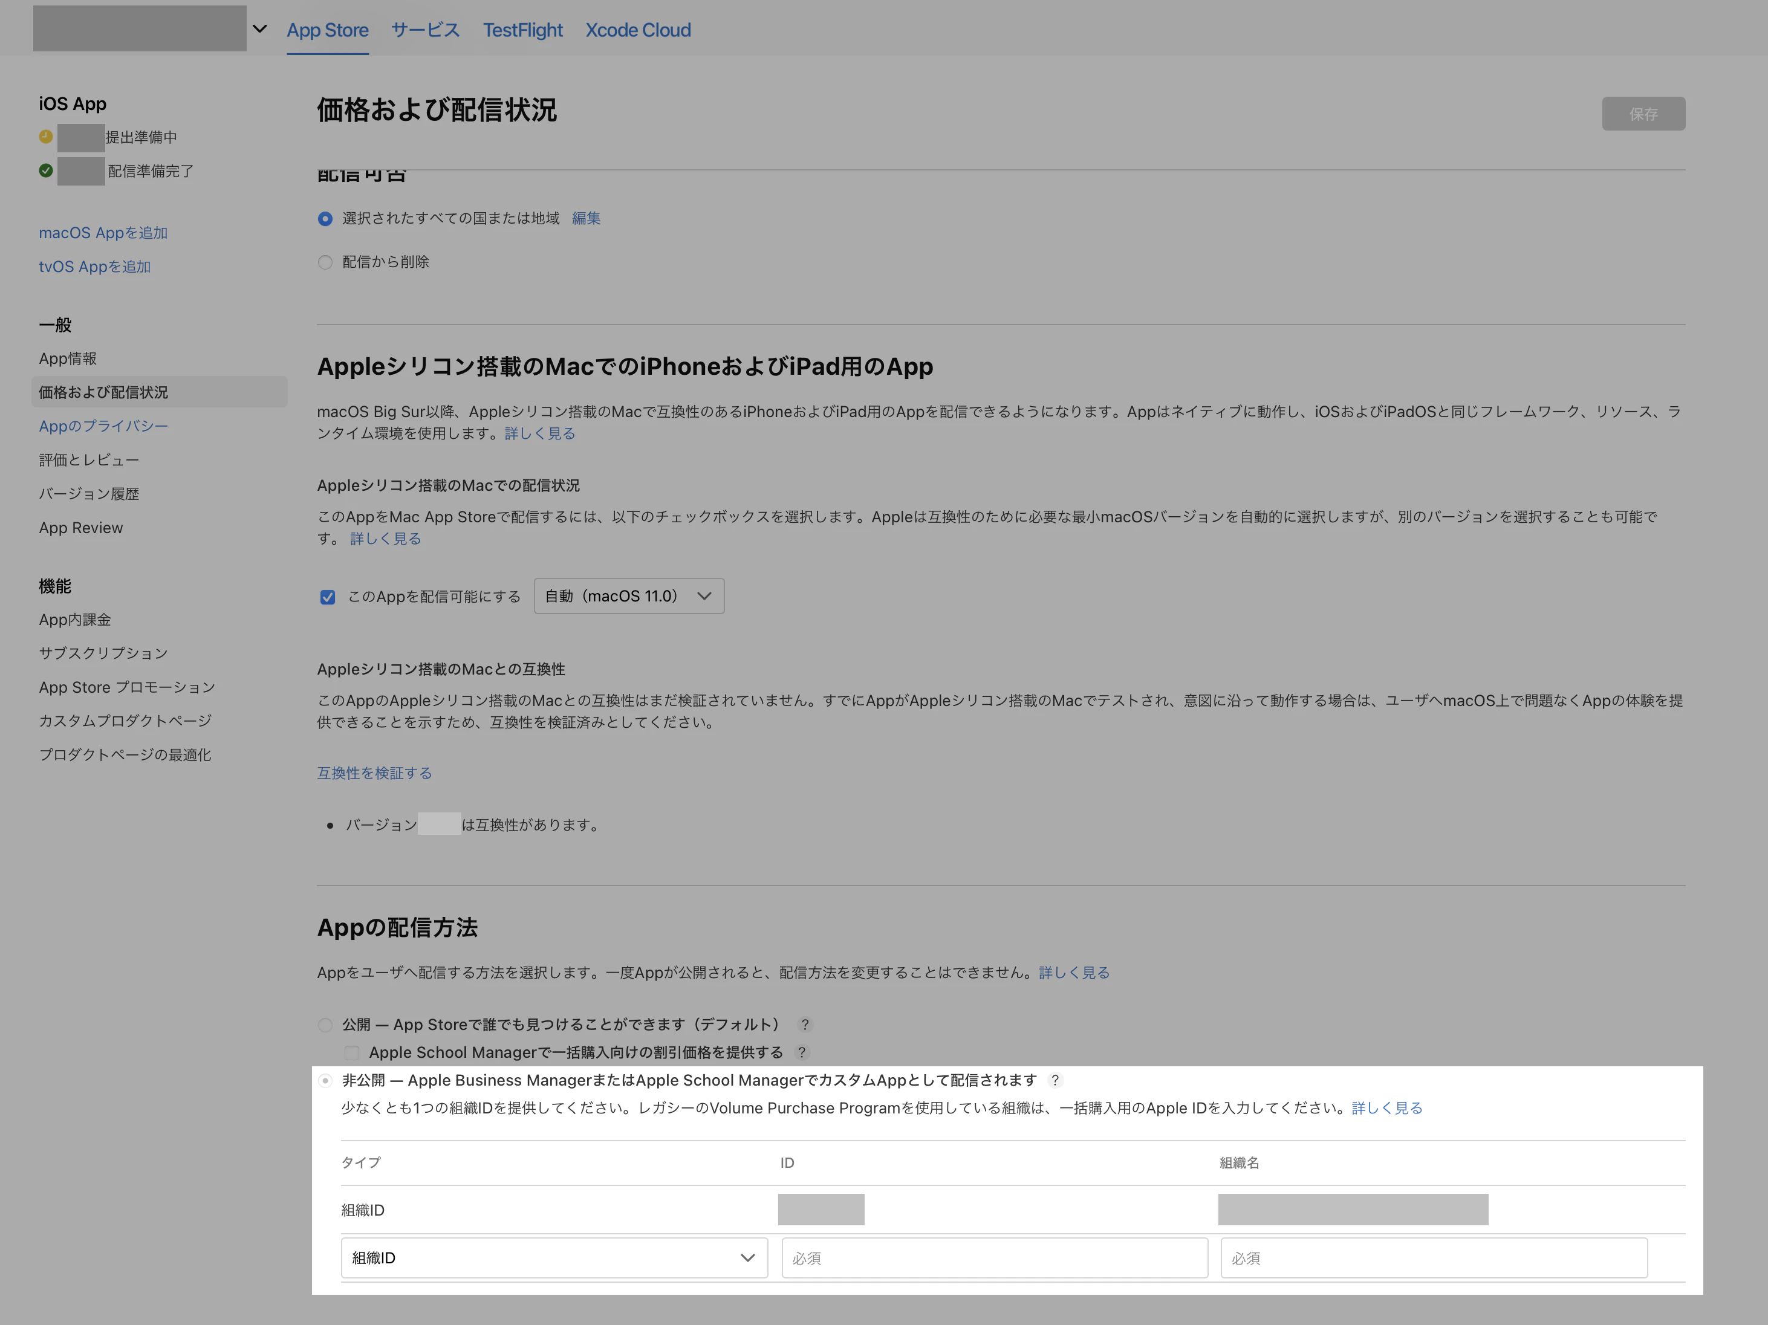This screenshot has width=1768, height=1325.
Task: Open App Store プロモーション in sidebar
Action: click(x=127, y=687)
